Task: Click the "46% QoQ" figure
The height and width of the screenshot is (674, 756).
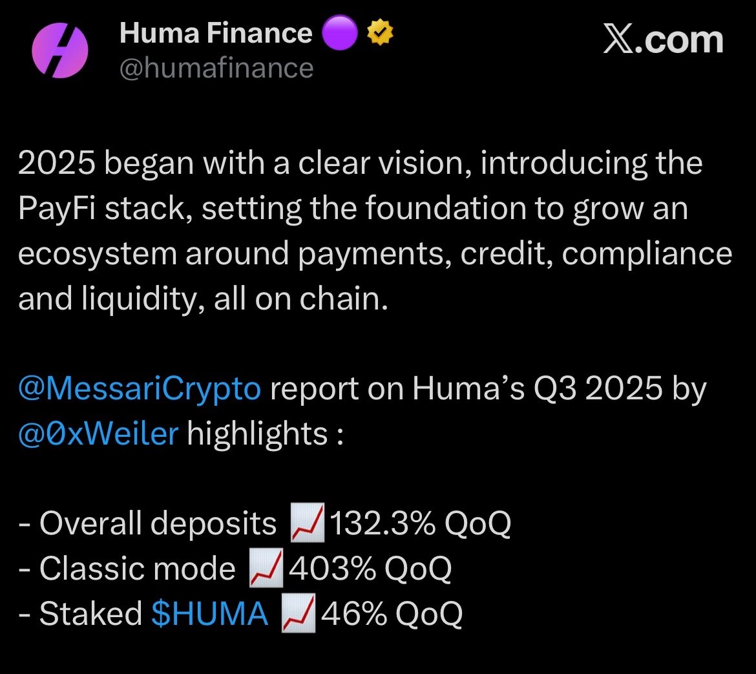Action: click(x=391, y=613)
